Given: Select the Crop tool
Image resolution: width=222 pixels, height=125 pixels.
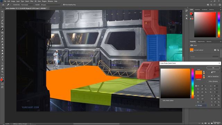Looking at the screenshot, I should [x=2, y=24].
